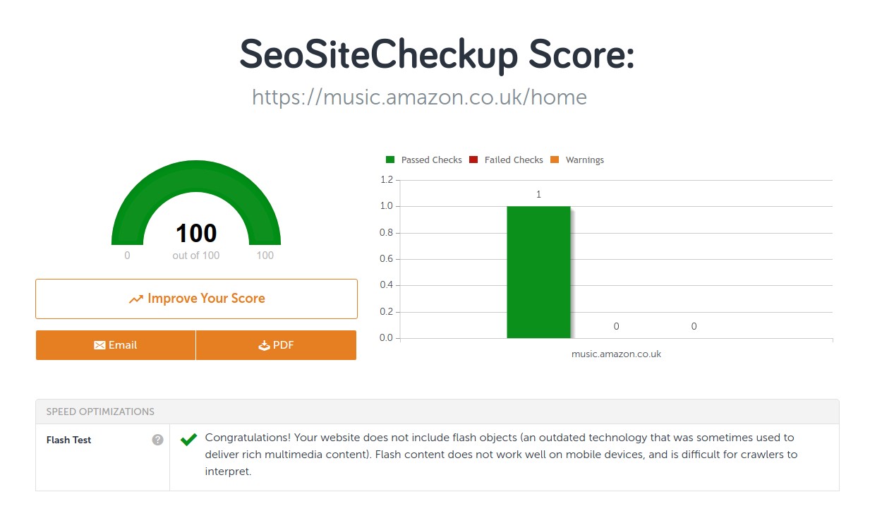The image size is (870, 528).
Task: Click the trending arrow icon on Improve Your Score
Action: coord(136,299)
